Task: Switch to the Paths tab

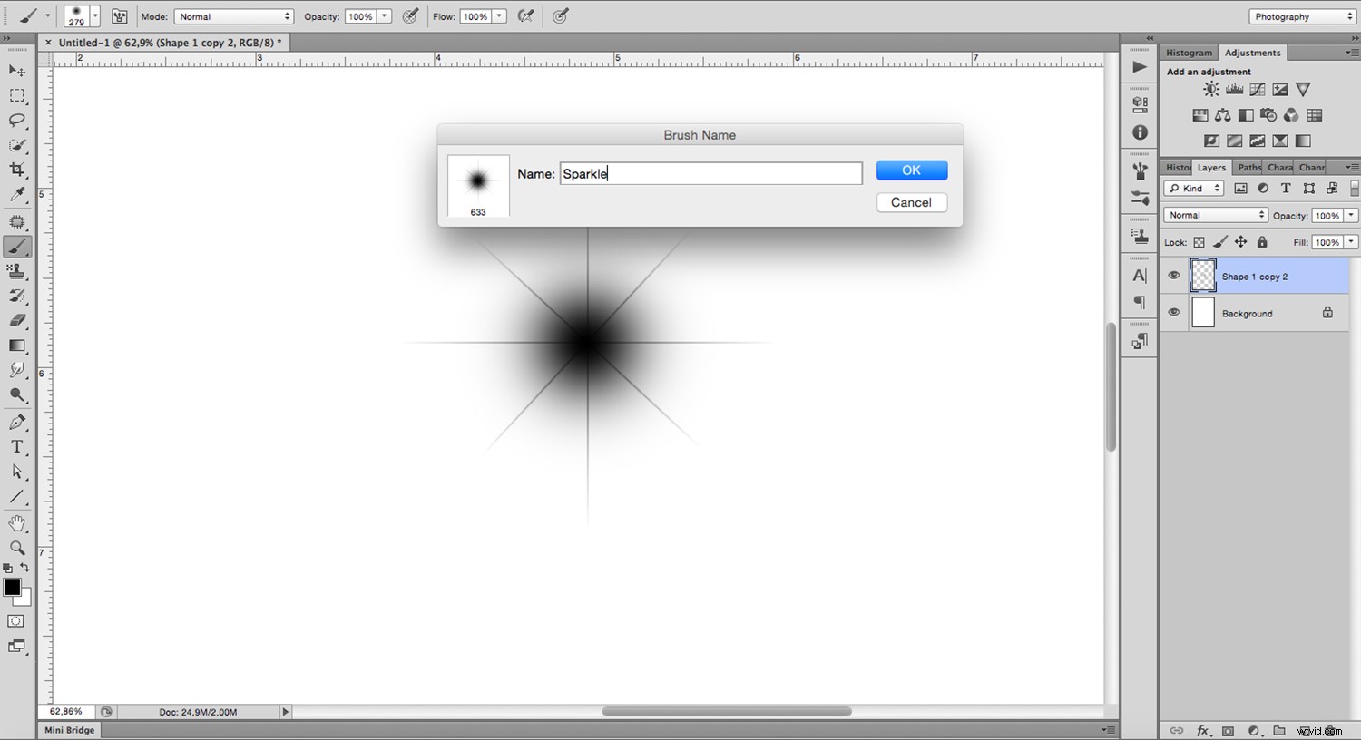Action: pos(1248,167)
